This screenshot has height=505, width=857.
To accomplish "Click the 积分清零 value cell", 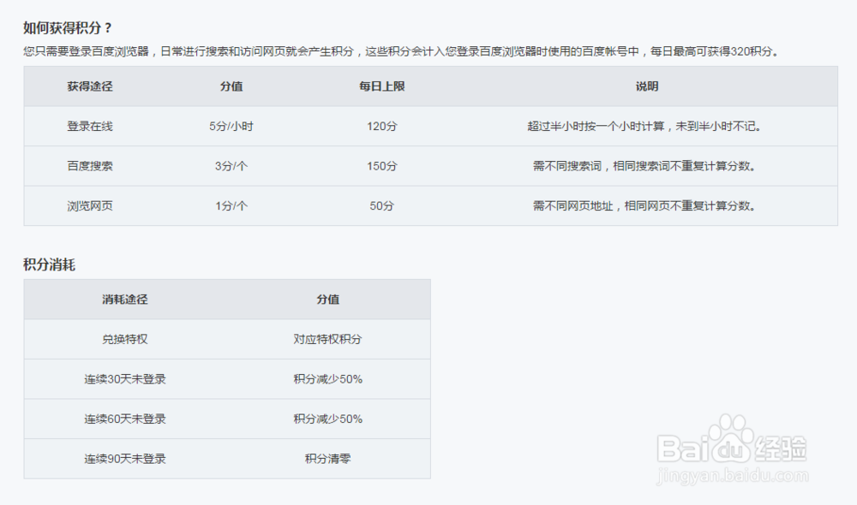I will (x=329, y=459).
